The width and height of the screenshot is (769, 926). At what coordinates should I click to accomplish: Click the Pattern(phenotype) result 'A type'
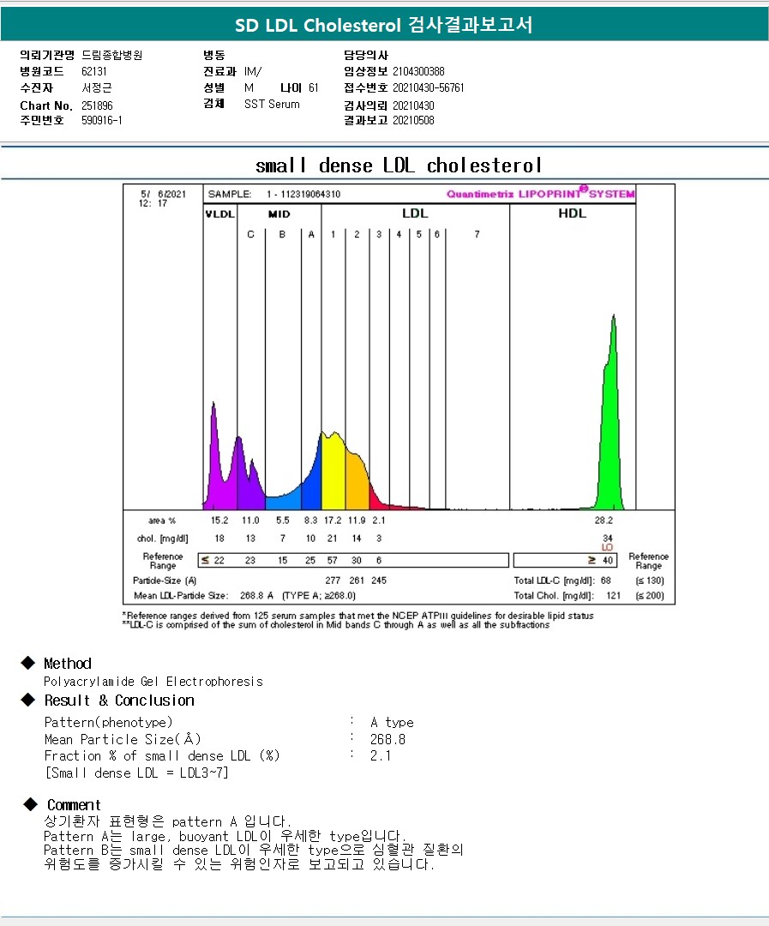(x=392, y=722)
